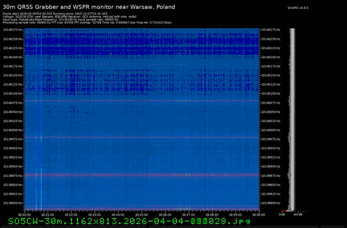Click the 10140275 Hz label on the left axis
The height and width of the screenshot is (228, 347).
coord(13,30)
